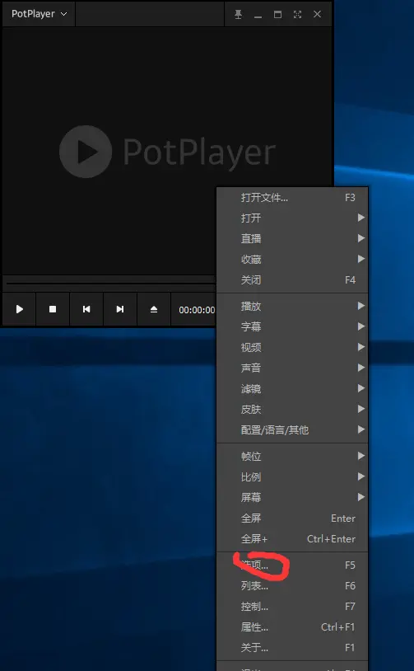Screen dimensions: 414x671
Task: Select 全屏 Enter menu entry
Action: click(292, 518)
